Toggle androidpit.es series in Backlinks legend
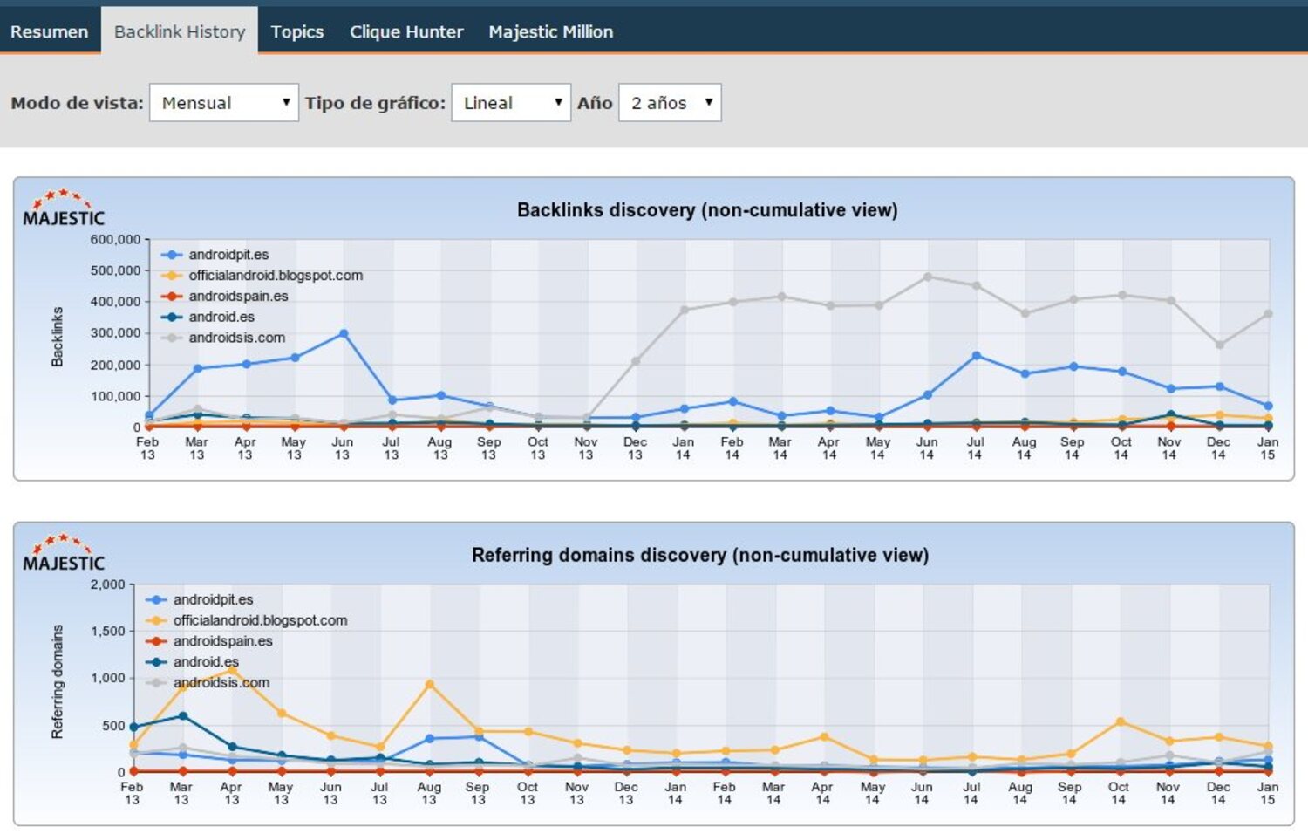Viewport: 1308px width, 834px height. click(228, 255)
